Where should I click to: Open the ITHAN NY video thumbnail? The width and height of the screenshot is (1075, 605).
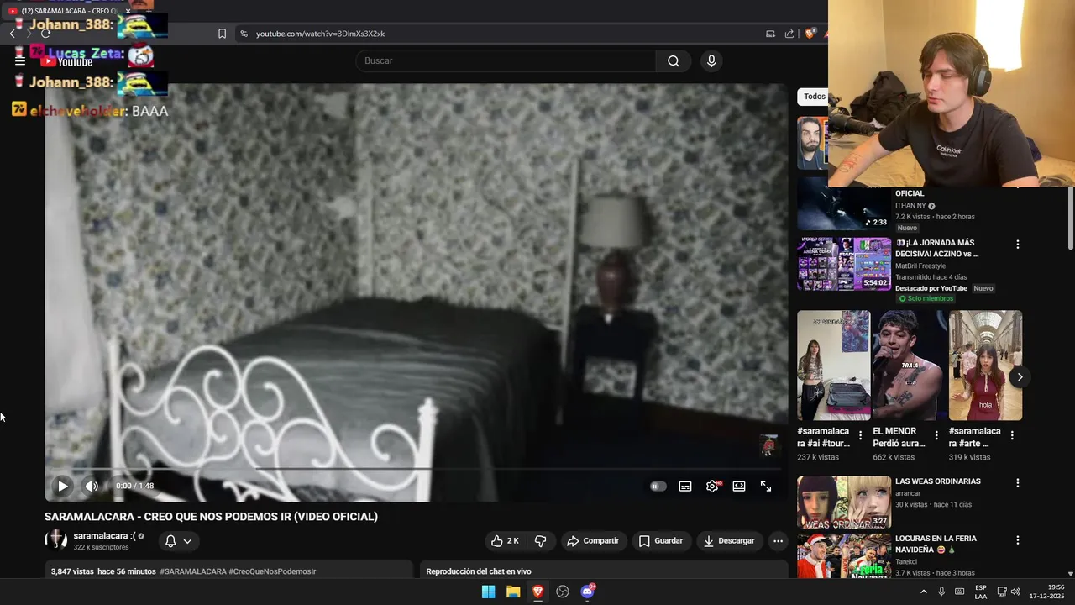click(x=844, y=204)
